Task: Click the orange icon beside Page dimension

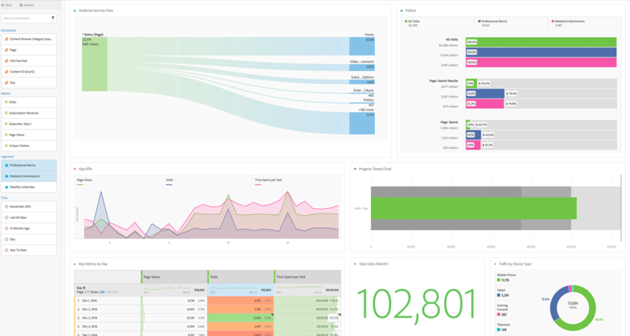Action: point(6,50)
